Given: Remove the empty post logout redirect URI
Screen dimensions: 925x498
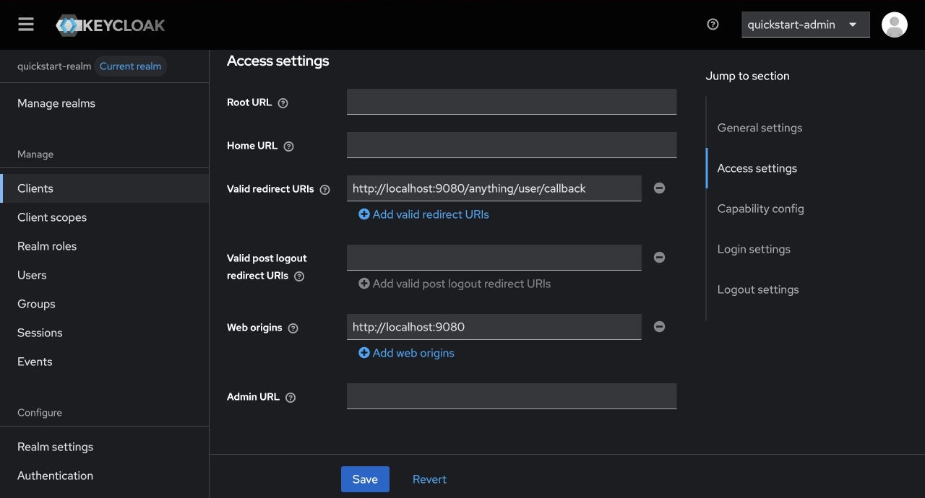Looking at the screenshot, I should point(659,257).
